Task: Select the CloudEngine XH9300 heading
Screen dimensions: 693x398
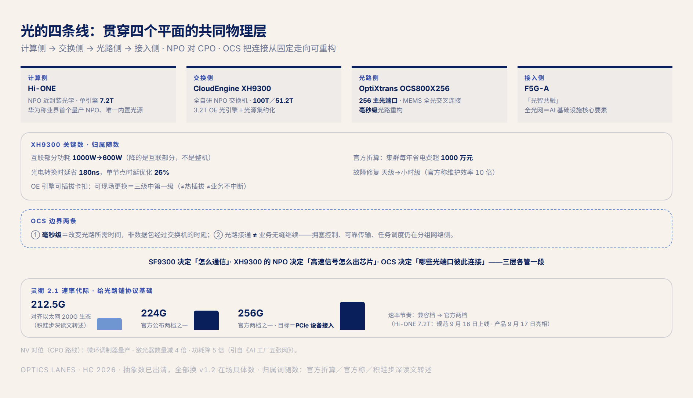Action: (232, 88)
